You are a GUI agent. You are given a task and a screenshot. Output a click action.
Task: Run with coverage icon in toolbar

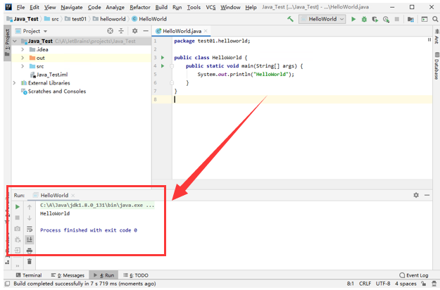(375, 19)
